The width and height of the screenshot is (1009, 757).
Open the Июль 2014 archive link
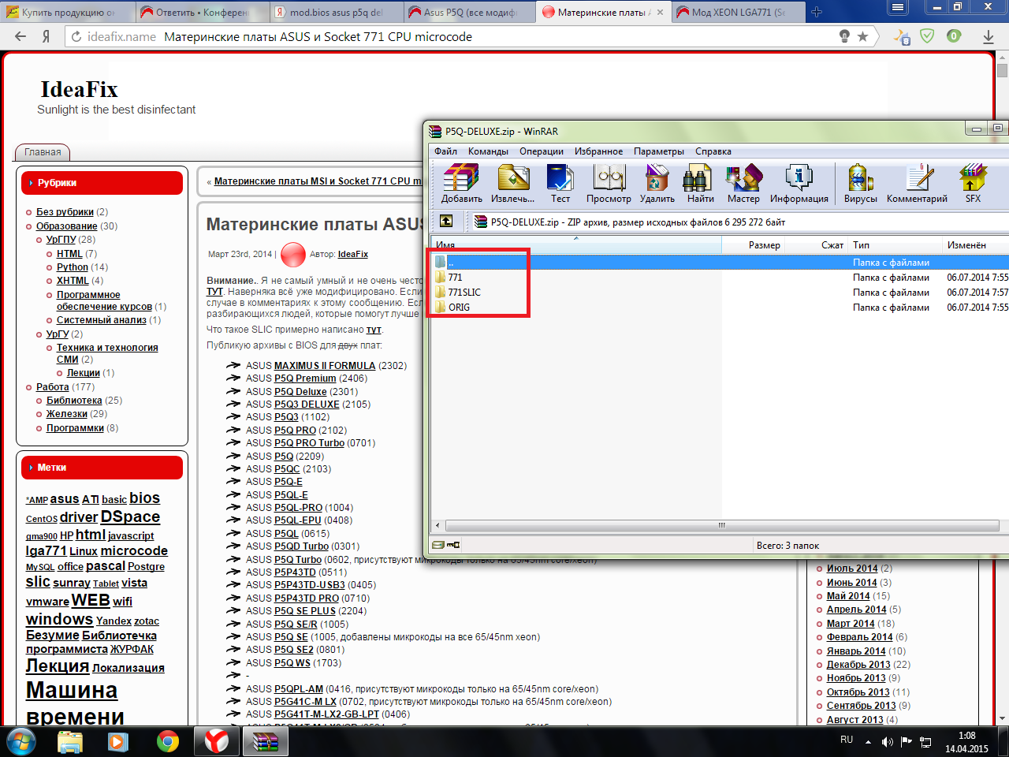(x=852, y=569)
